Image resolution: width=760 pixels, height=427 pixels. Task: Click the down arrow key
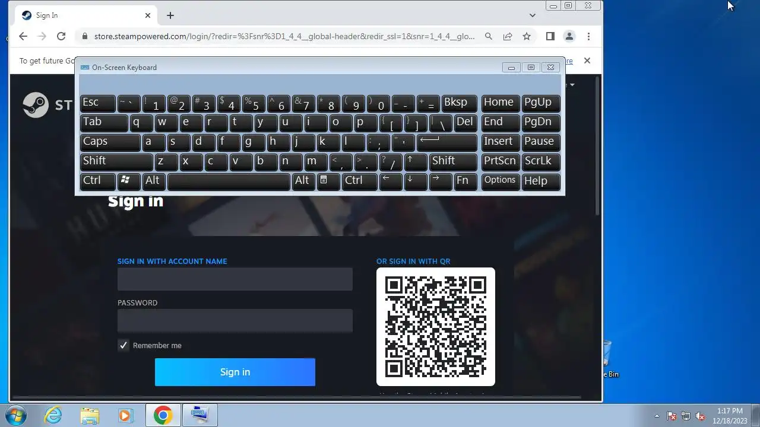[416, 181]
